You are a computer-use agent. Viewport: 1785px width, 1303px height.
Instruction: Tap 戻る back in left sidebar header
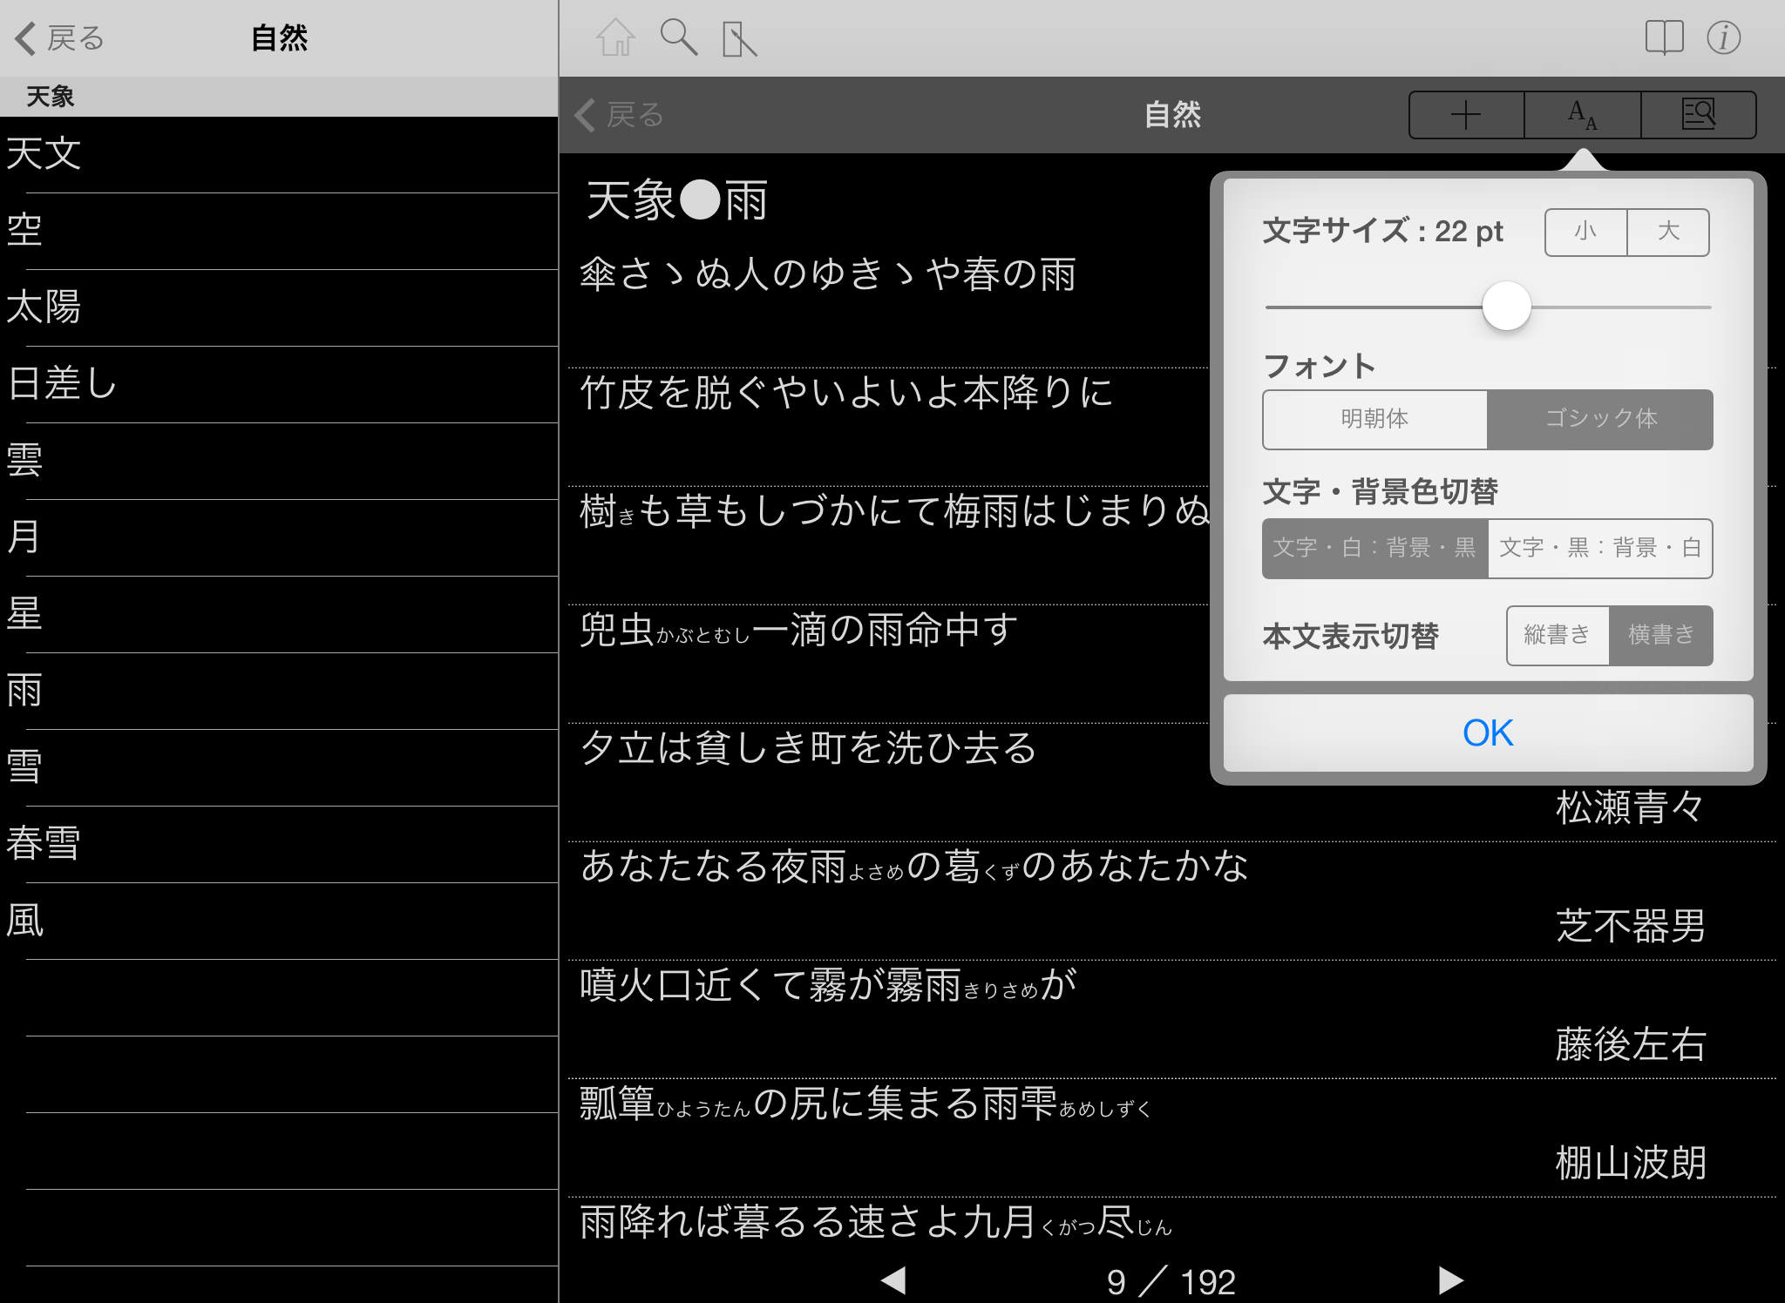point(59,38)
